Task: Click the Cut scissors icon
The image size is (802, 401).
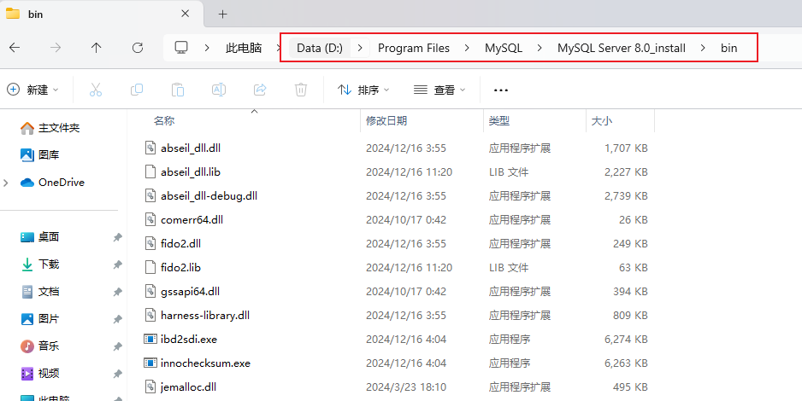Action: (96, 90)
